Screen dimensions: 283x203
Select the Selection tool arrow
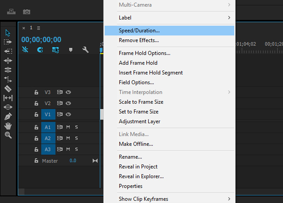click(x=8, y=33)
